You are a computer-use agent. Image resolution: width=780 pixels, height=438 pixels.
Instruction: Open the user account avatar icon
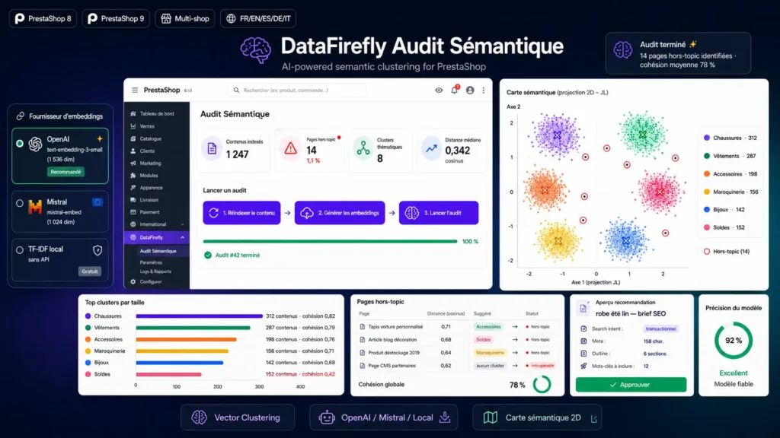coord(469,90)
